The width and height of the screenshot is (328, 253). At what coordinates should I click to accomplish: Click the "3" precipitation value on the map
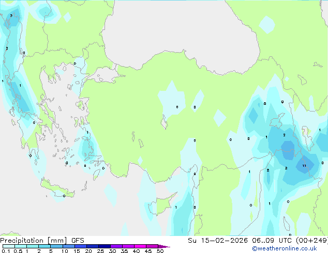point(11,15)
